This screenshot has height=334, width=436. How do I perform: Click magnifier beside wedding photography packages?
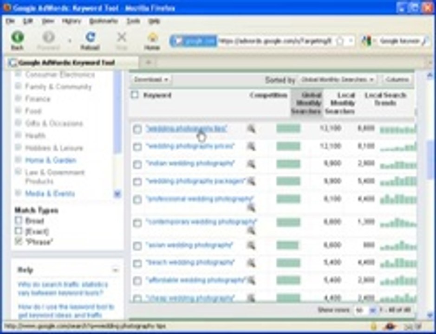pos(251,181)
